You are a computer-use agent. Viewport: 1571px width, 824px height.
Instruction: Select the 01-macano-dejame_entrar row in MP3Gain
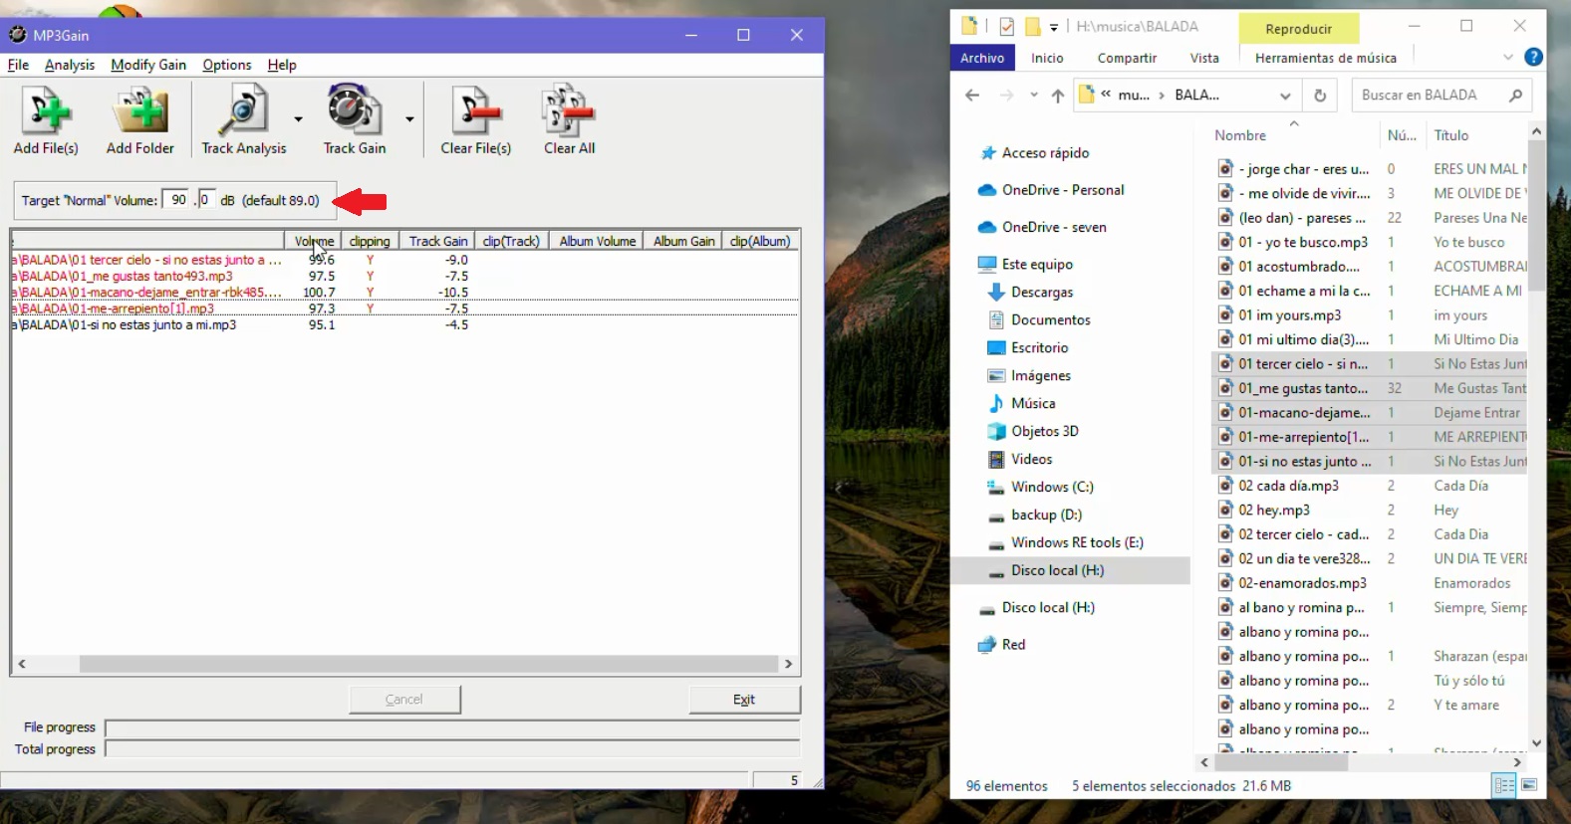[x=404, y=293]
